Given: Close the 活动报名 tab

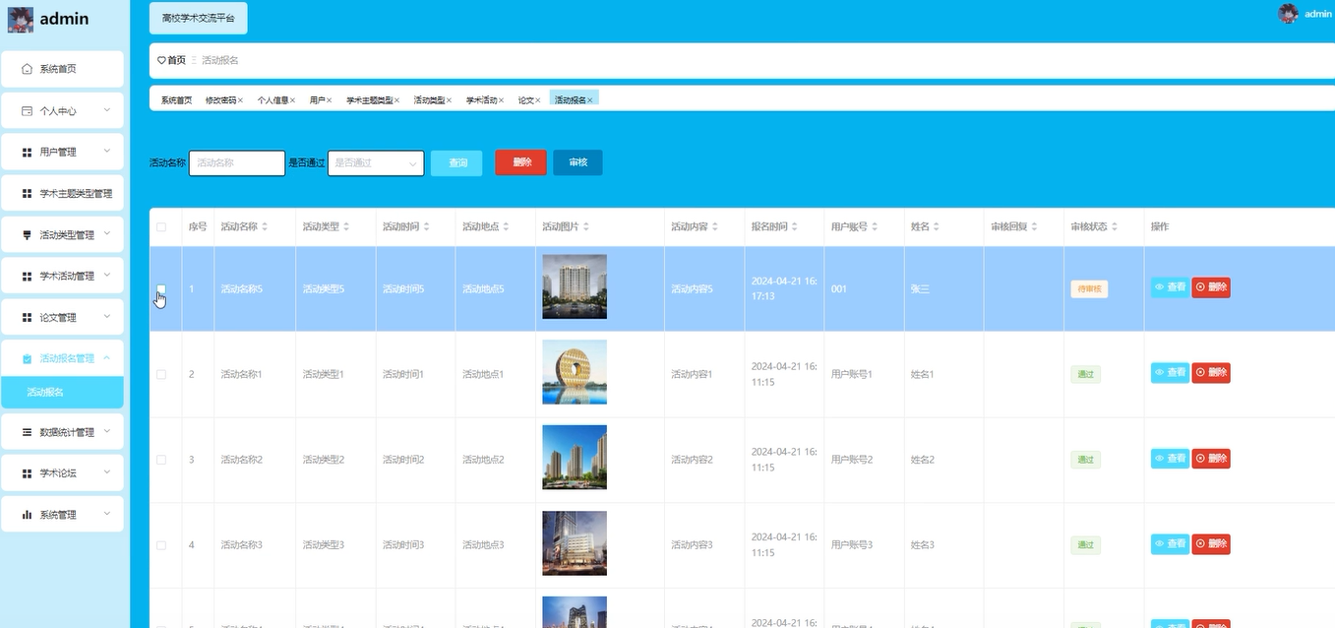Looking at the screenshot, I should click(x=589, y=100).
